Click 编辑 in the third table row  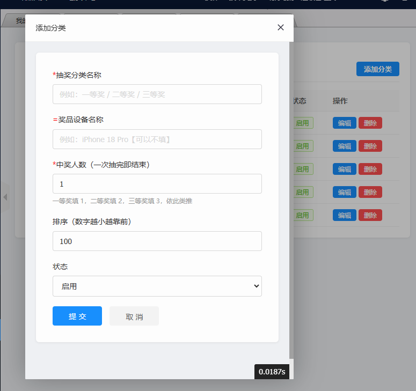coord(345,169)
